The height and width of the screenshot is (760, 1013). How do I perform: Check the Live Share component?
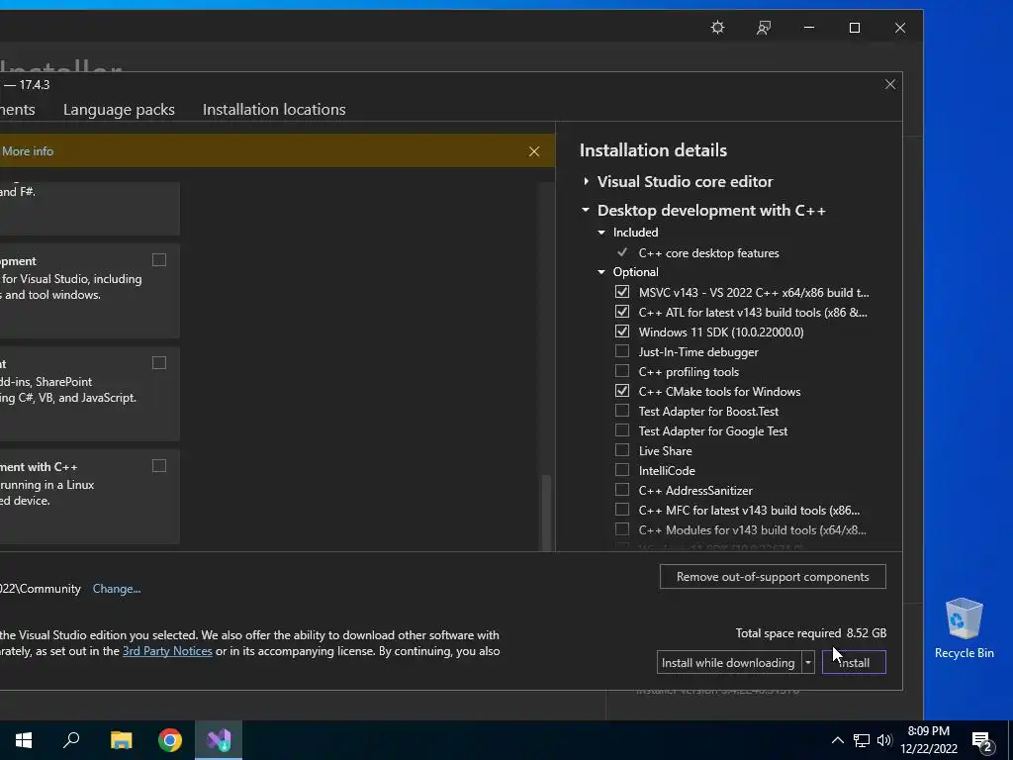coord(622,450)
